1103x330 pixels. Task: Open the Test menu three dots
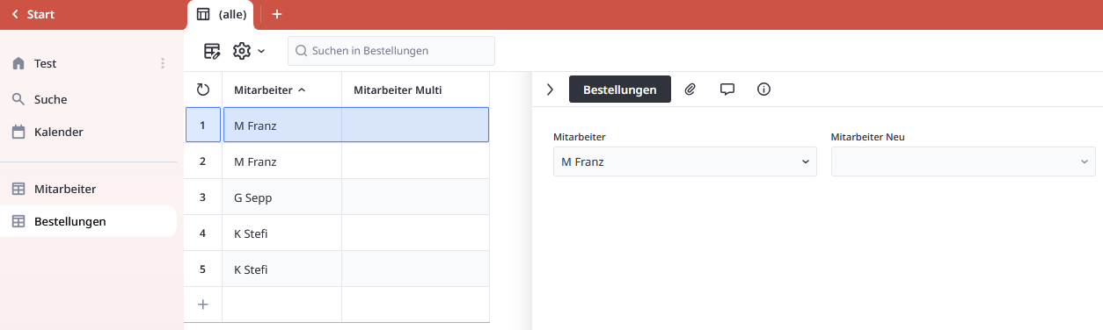[162, 63]
